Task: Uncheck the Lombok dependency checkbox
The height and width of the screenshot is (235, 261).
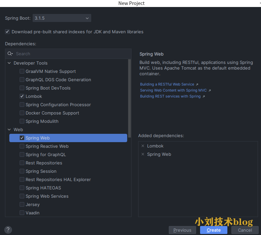Action: [x=22, y=96]
